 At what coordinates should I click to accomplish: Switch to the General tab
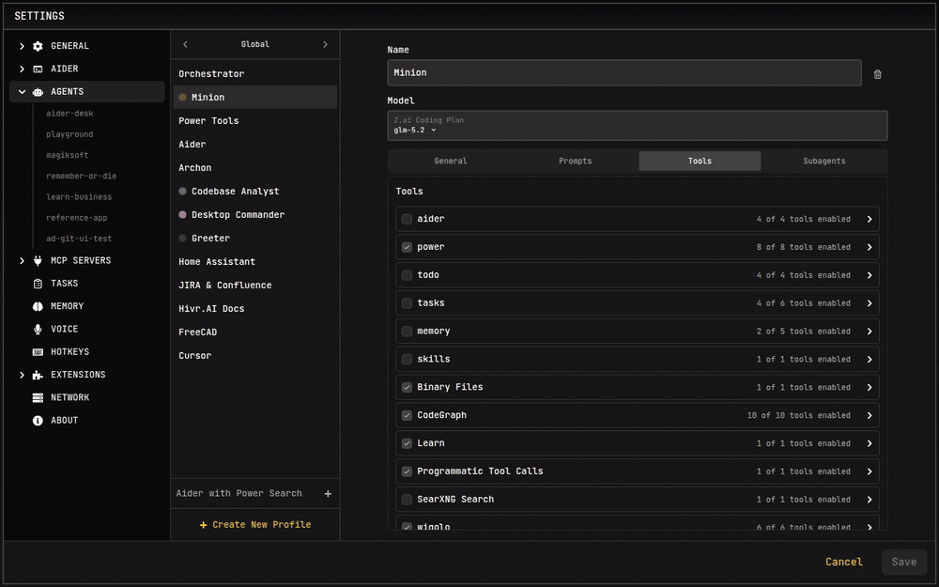tap(451, 162)
